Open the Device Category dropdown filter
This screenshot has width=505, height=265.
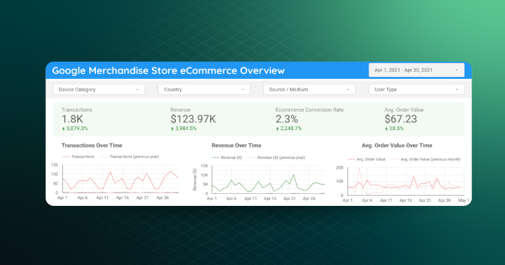pos(99,89)
